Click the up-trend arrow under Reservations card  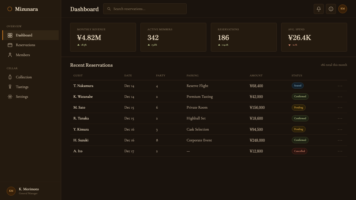219,45
